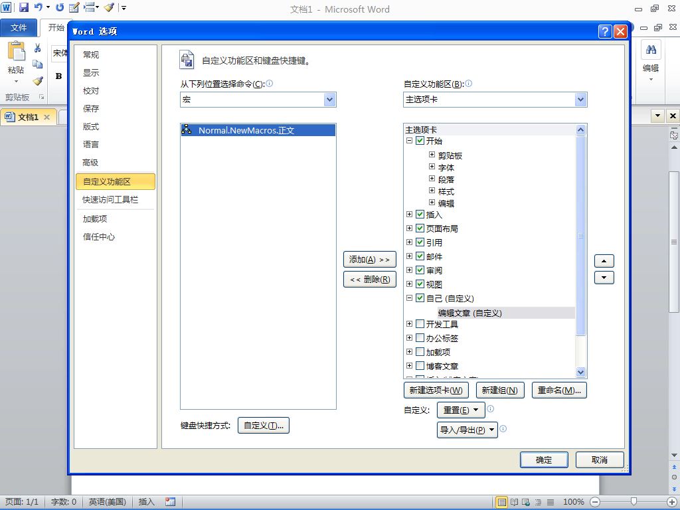Click move up arrow button for ribbon items
The height and width of the screenshot is (510, 680).
[604, 261]
